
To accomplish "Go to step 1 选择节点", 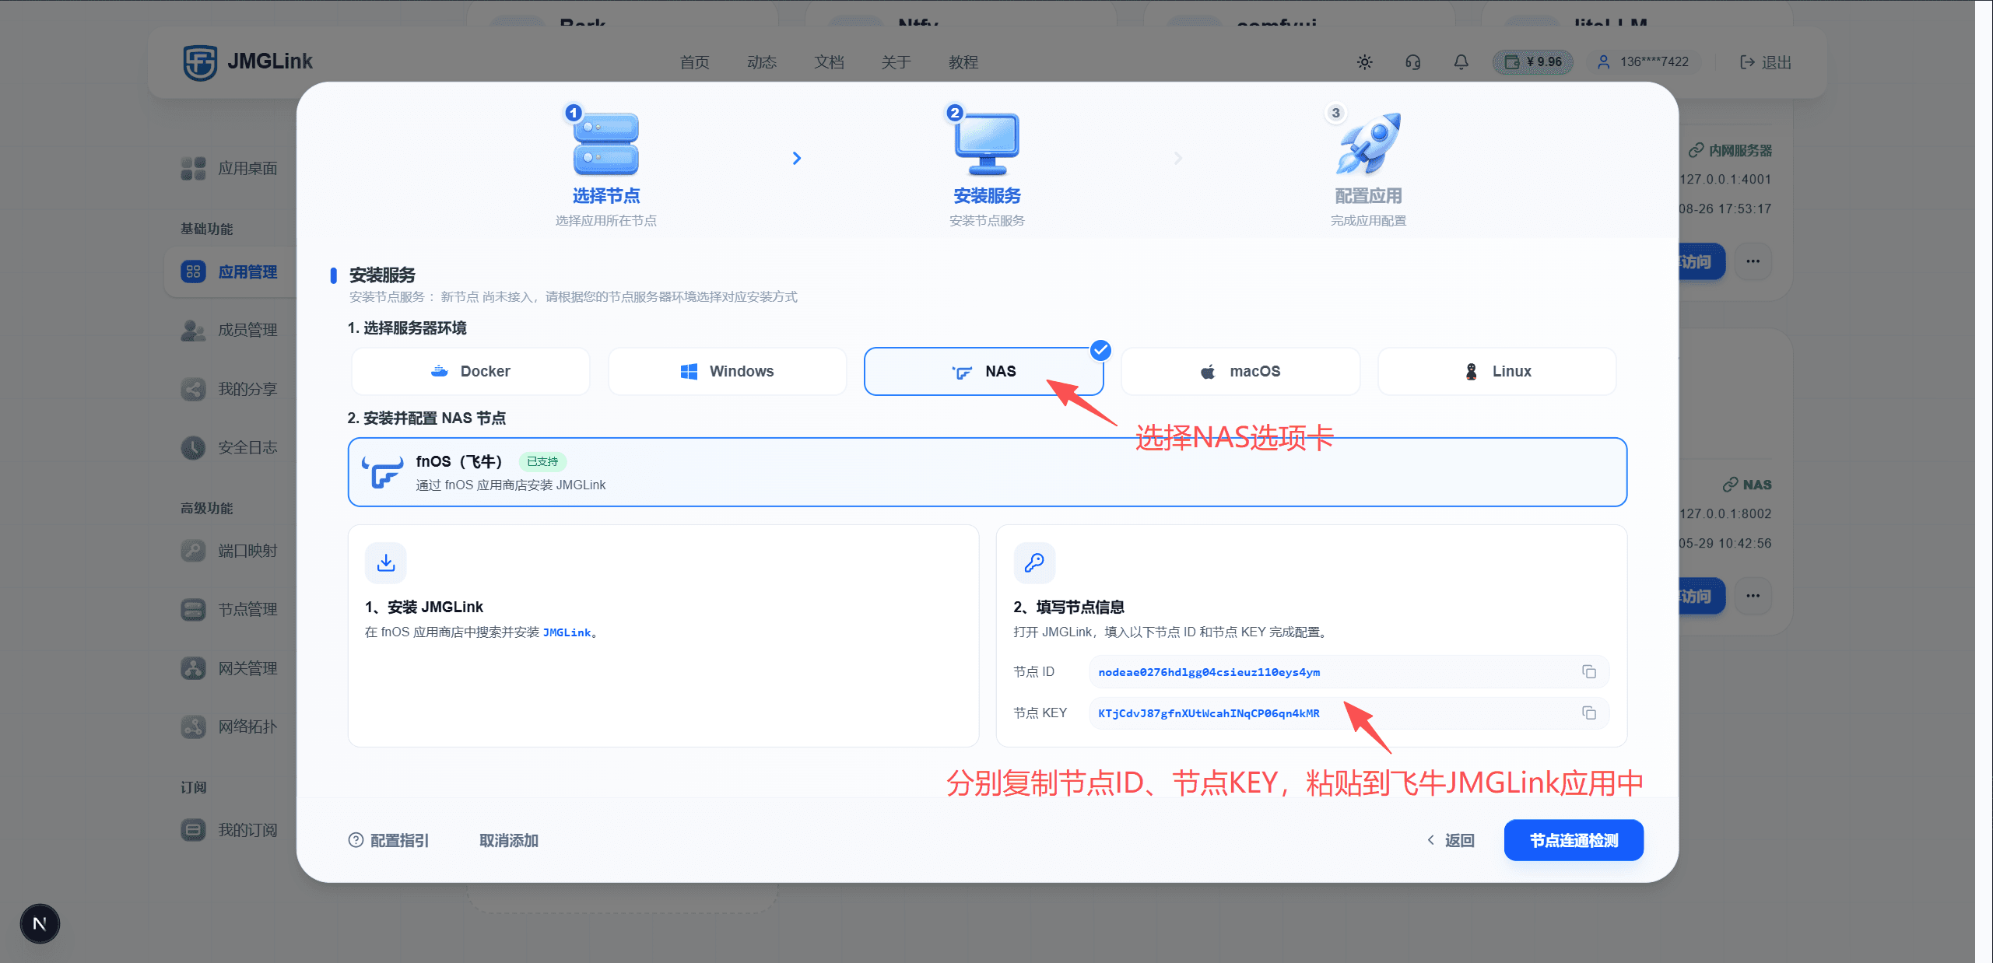I will point(606,166).
